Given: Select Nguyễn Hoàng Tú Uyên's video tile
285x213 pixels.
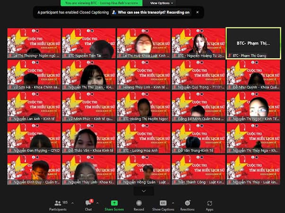Looking at the screenshot, I should pyautogui.click(x=199, y=43).
